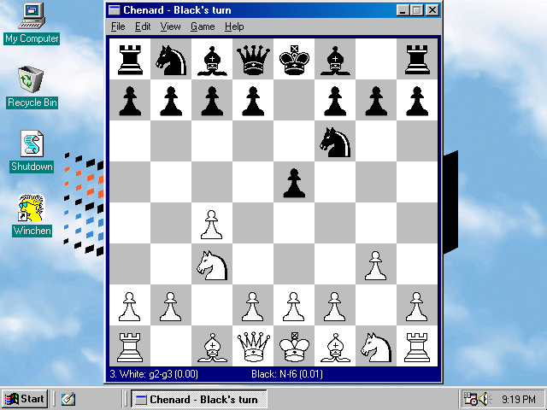Screen dimensions: 547x410
Task: Select the black knight on f6
Action: [x=335, y=142]
